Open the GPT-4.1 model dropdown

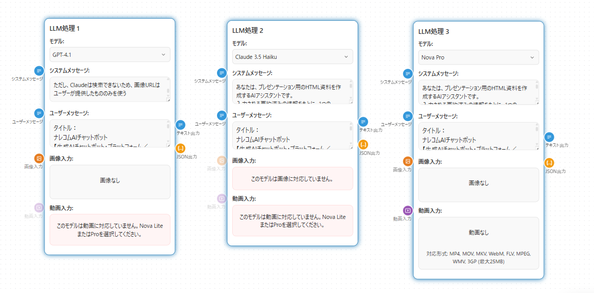(110, 54)
